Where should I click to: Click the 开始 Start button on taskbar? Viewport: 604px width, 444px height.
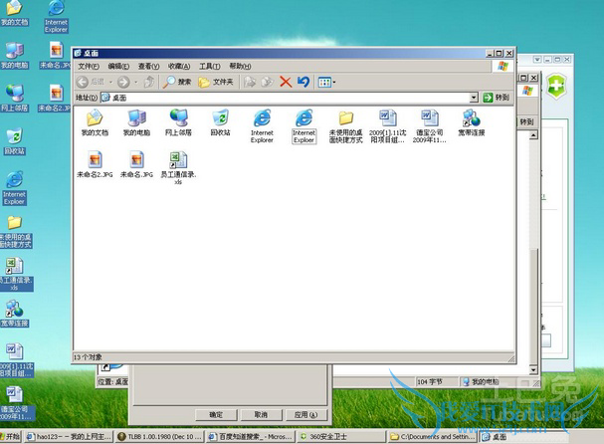(11, 437)
